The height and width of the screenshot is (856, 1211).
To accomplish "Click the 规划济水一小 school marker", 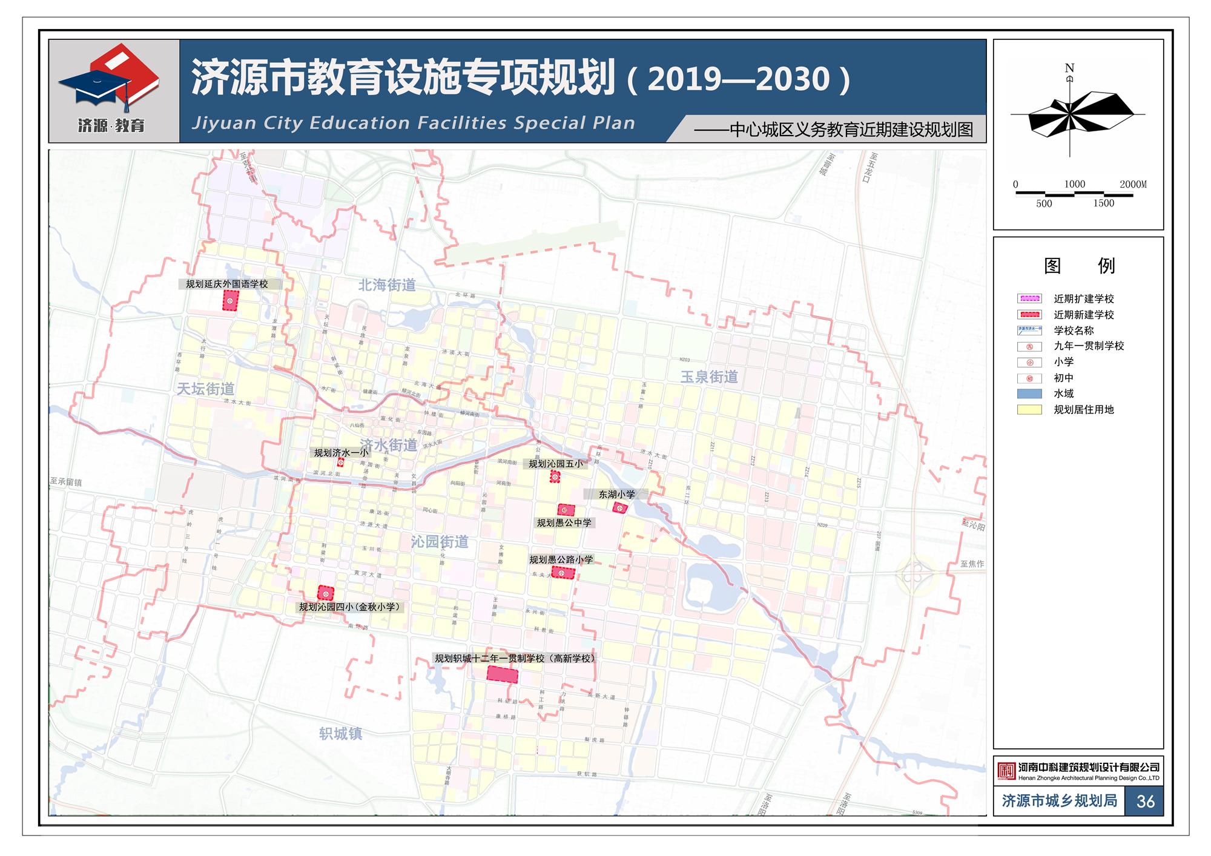I will 340,463.
